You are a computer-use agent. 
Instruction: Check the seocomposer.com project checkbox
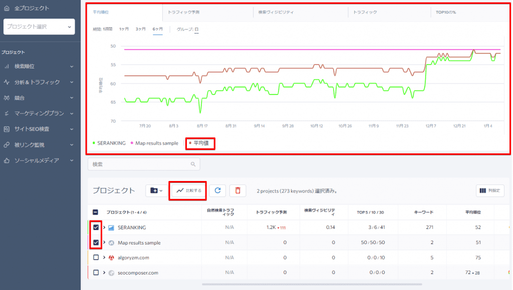point(96,272)
